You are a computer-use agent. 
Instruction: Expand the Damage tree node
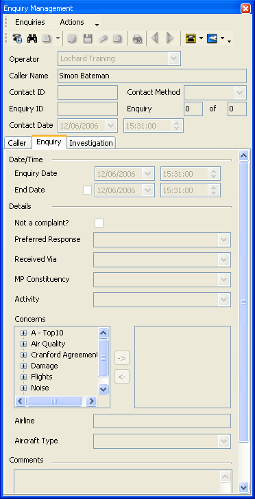tap(23, 366)
